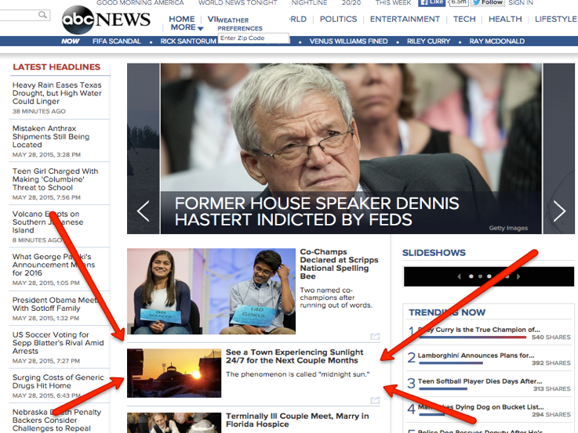Show next story with right carousel arrow

[x=559, y=211]
